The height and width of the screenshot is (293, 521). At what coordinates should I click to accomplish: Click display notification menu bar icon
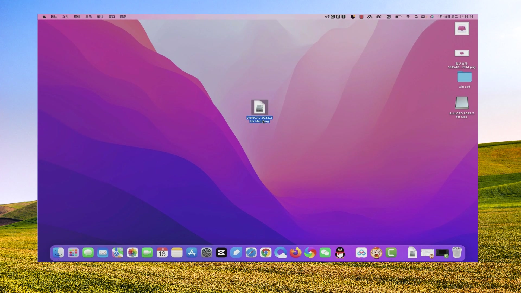pyautogui.click(x=352, y=17)
